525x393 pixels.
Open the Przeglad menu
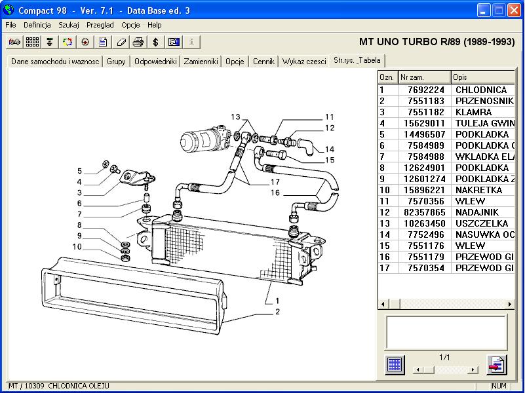tap(100, 25)
